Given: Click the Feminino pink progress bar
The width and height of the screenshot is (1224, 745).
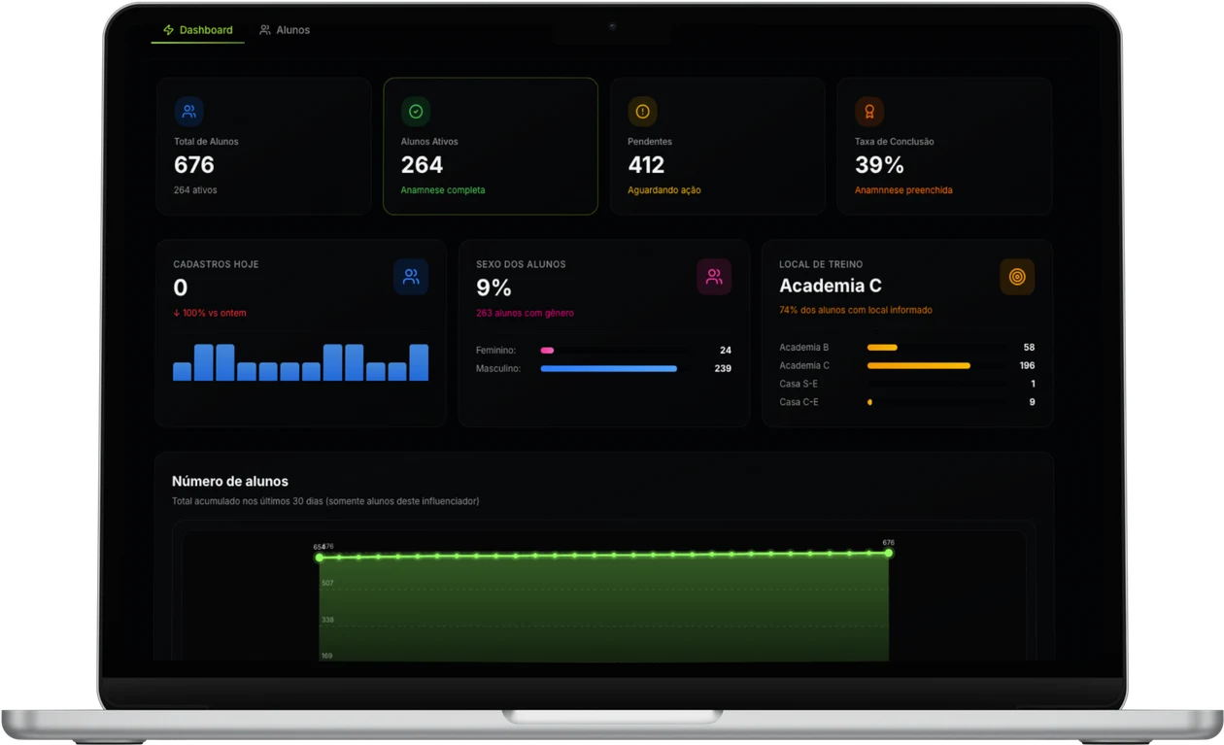Looking at the screenshot, I should 547,351.
